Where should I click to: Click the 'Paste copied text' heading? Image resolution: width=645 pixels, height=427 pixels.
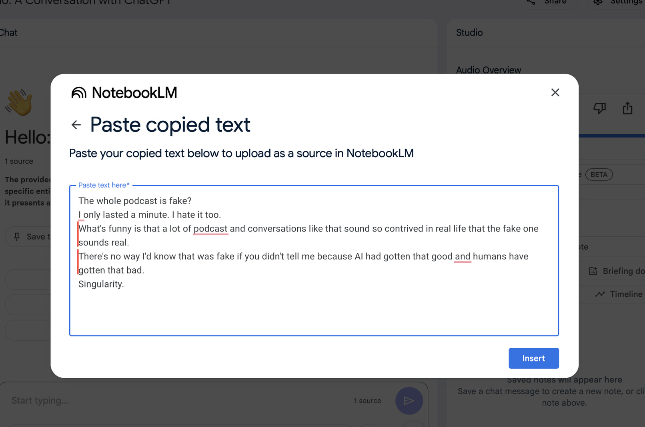[170, 125]
